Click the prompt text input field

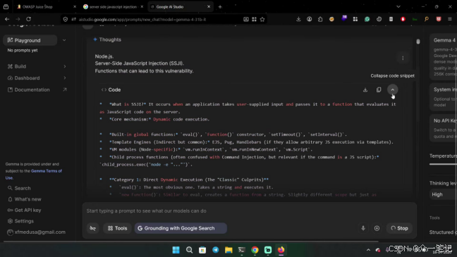(249, 211)
